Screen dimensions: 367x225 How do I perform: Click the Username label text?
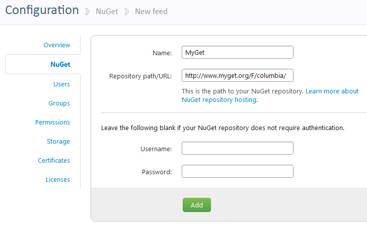[x=157, y=149]
